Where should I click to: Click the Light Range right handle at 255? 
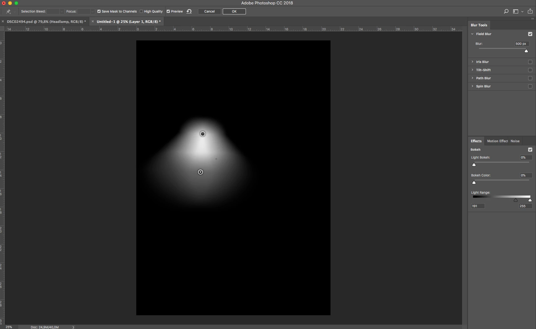[x=530, y=200]
